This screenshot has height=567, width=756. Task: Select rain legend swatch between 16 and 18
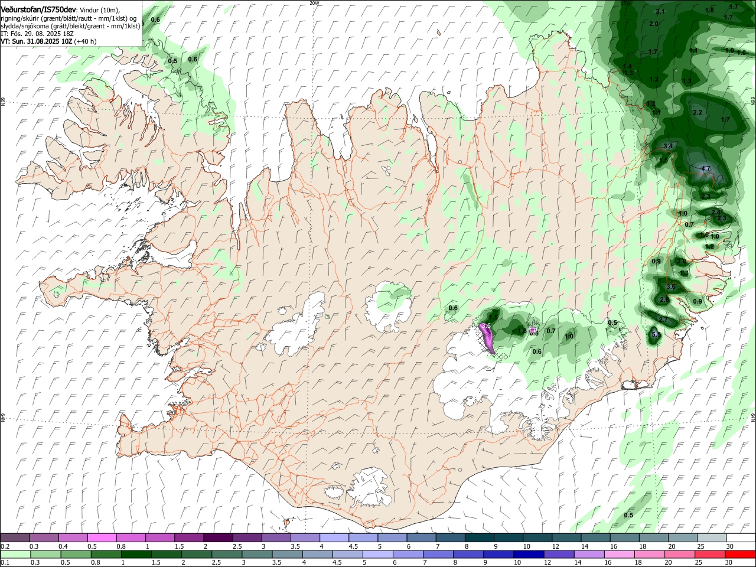point(619,555)
